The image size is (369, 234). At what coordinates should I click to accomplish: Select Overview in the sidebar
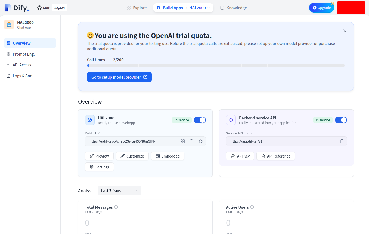(30, 43)
